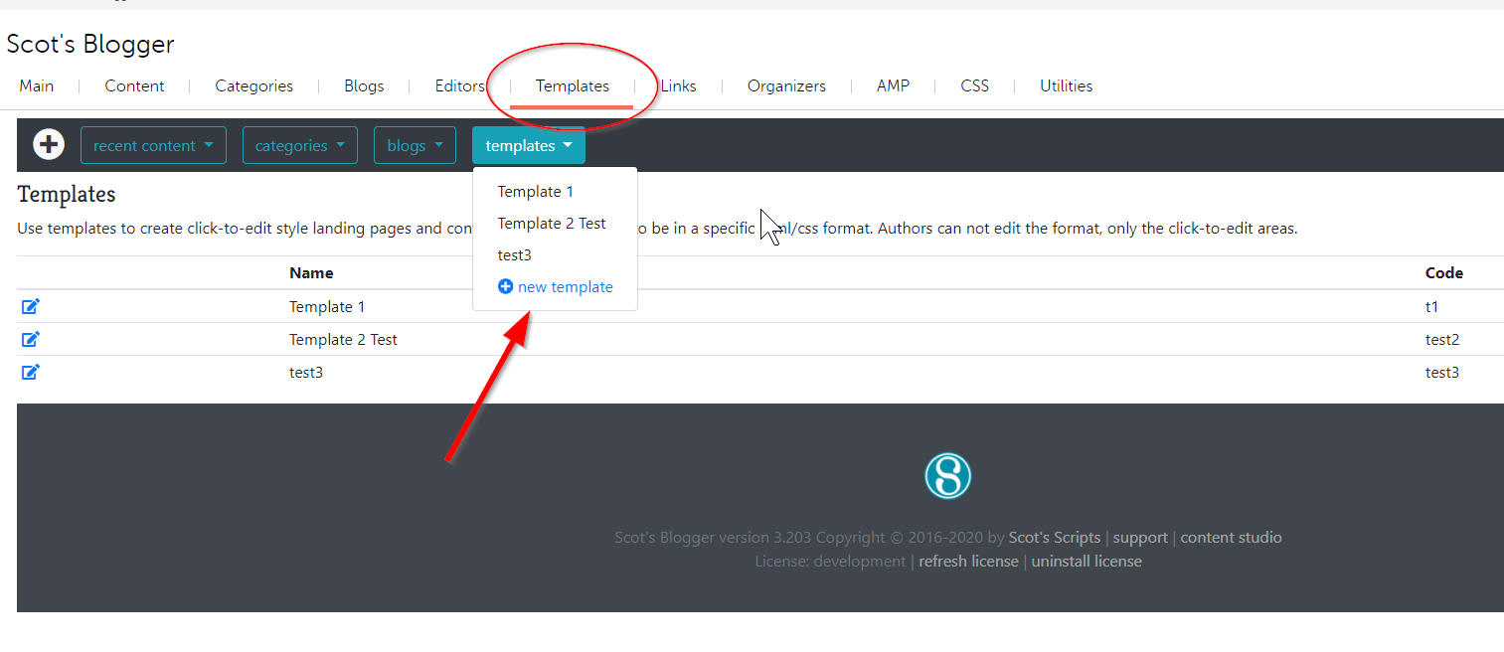The height and width of the screenshot is (652, 1504).
Task: Click the refresh license link
Action: (968, 562)
